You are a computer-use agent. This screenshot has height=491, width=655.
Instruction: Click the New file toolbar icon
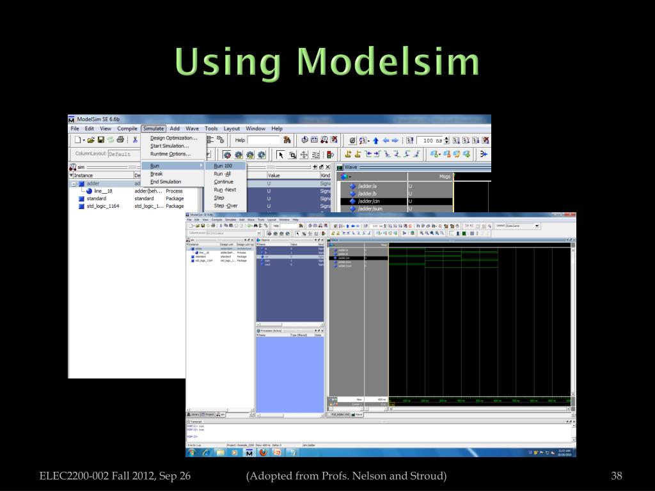pos(77,140)
